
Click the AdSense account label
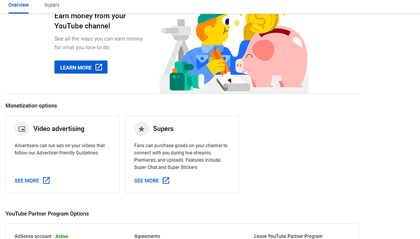click(33, 236)
